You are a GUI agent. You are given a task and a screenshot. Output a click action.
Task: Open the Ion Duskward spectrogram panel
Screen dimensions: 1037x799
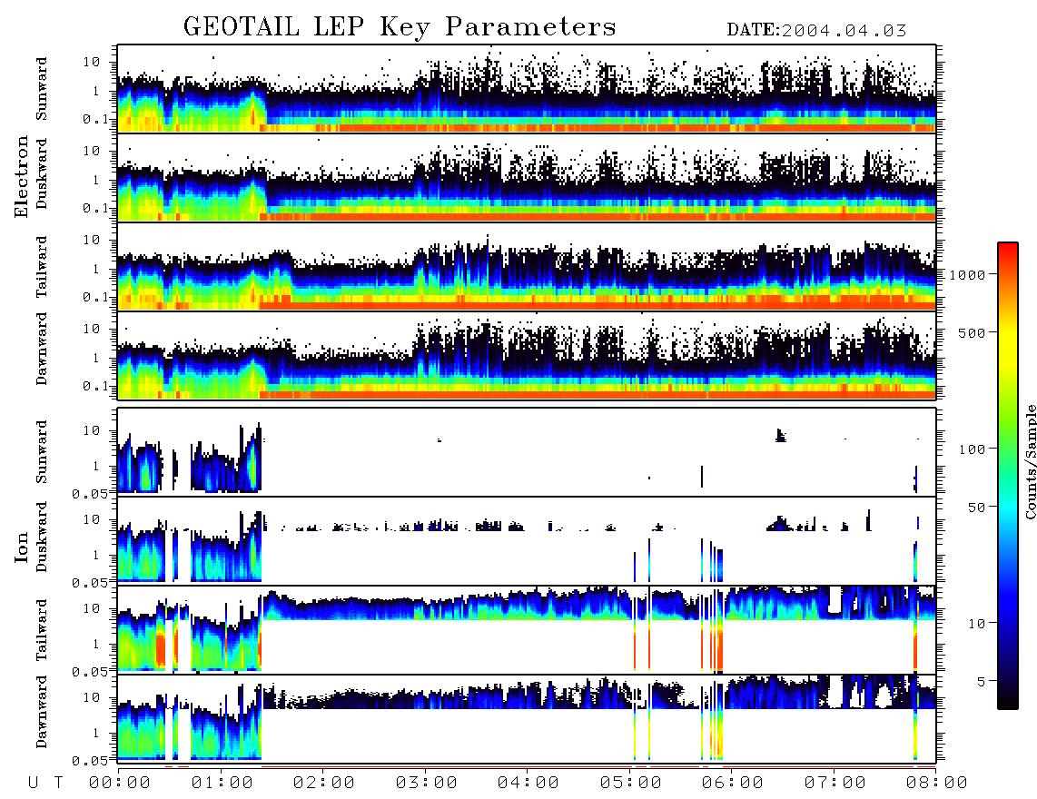[x=527, y=540]
